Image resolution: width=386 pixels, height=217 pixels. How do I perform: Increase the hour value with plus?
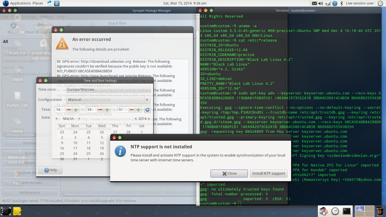tap(75, 109)
